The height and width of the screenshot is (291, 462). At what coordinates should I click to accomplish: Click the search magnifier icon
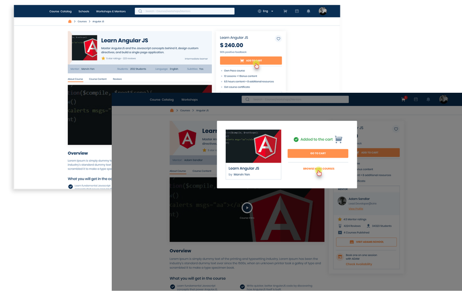(x=140, y=11)
